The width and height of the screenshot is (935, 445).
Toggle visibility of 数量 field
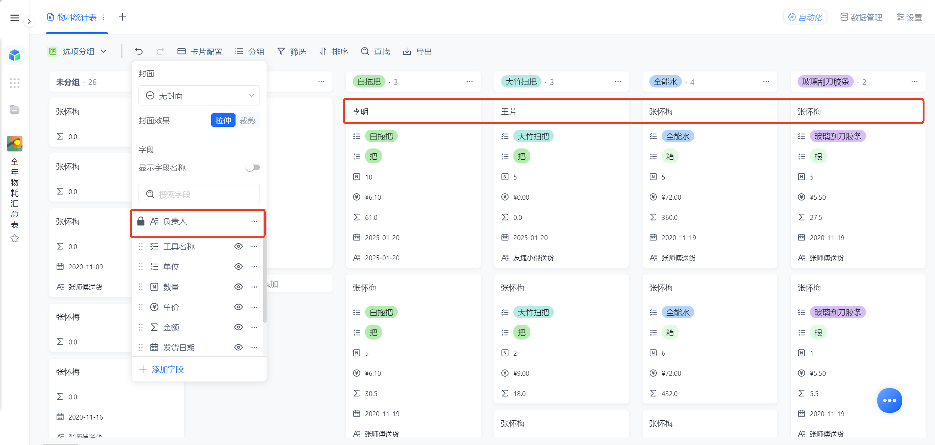239,287
